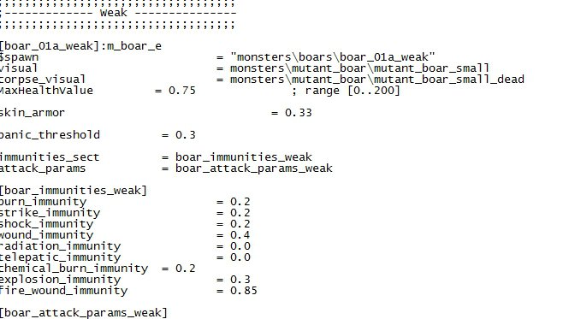Click the attack_params value boar_attack_params_weak
The image size is (563, 319).
click(254, 168)
